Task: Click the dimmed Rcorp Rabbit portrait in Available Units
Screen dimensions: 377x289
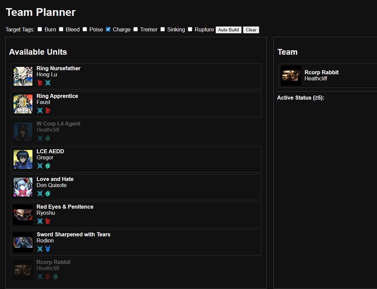Action: pyautogui.click(x=23, y=270)
